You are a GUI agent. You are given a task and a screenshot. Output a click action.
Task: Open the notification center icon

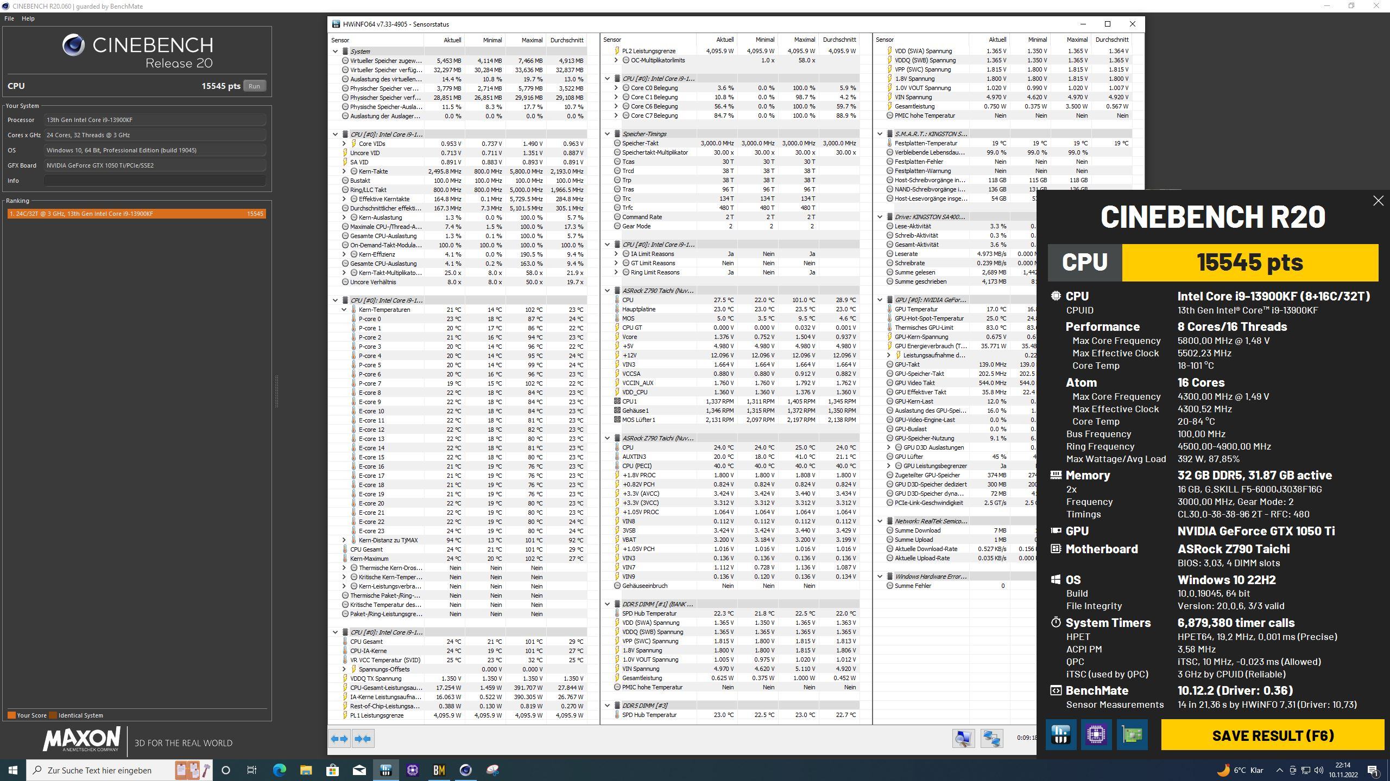coord(1373,770)
